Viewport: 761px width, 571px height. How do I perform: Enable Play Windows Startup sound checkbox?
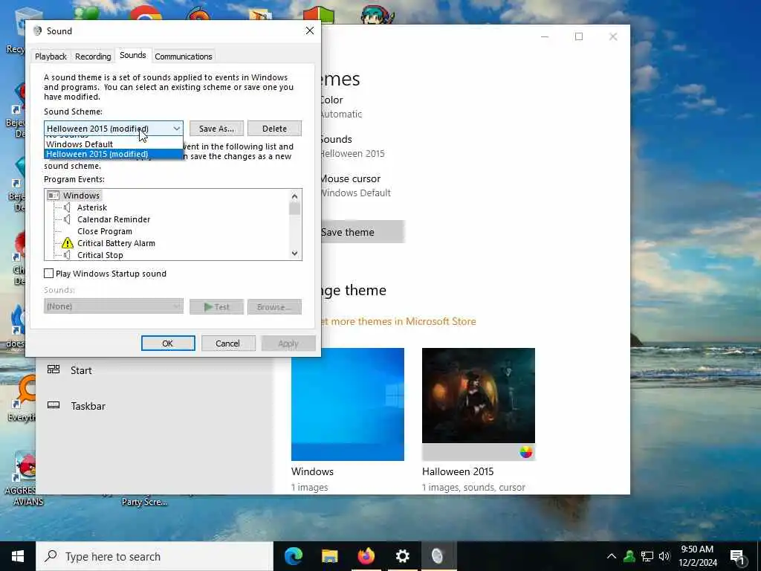click(x=48, y=274)
